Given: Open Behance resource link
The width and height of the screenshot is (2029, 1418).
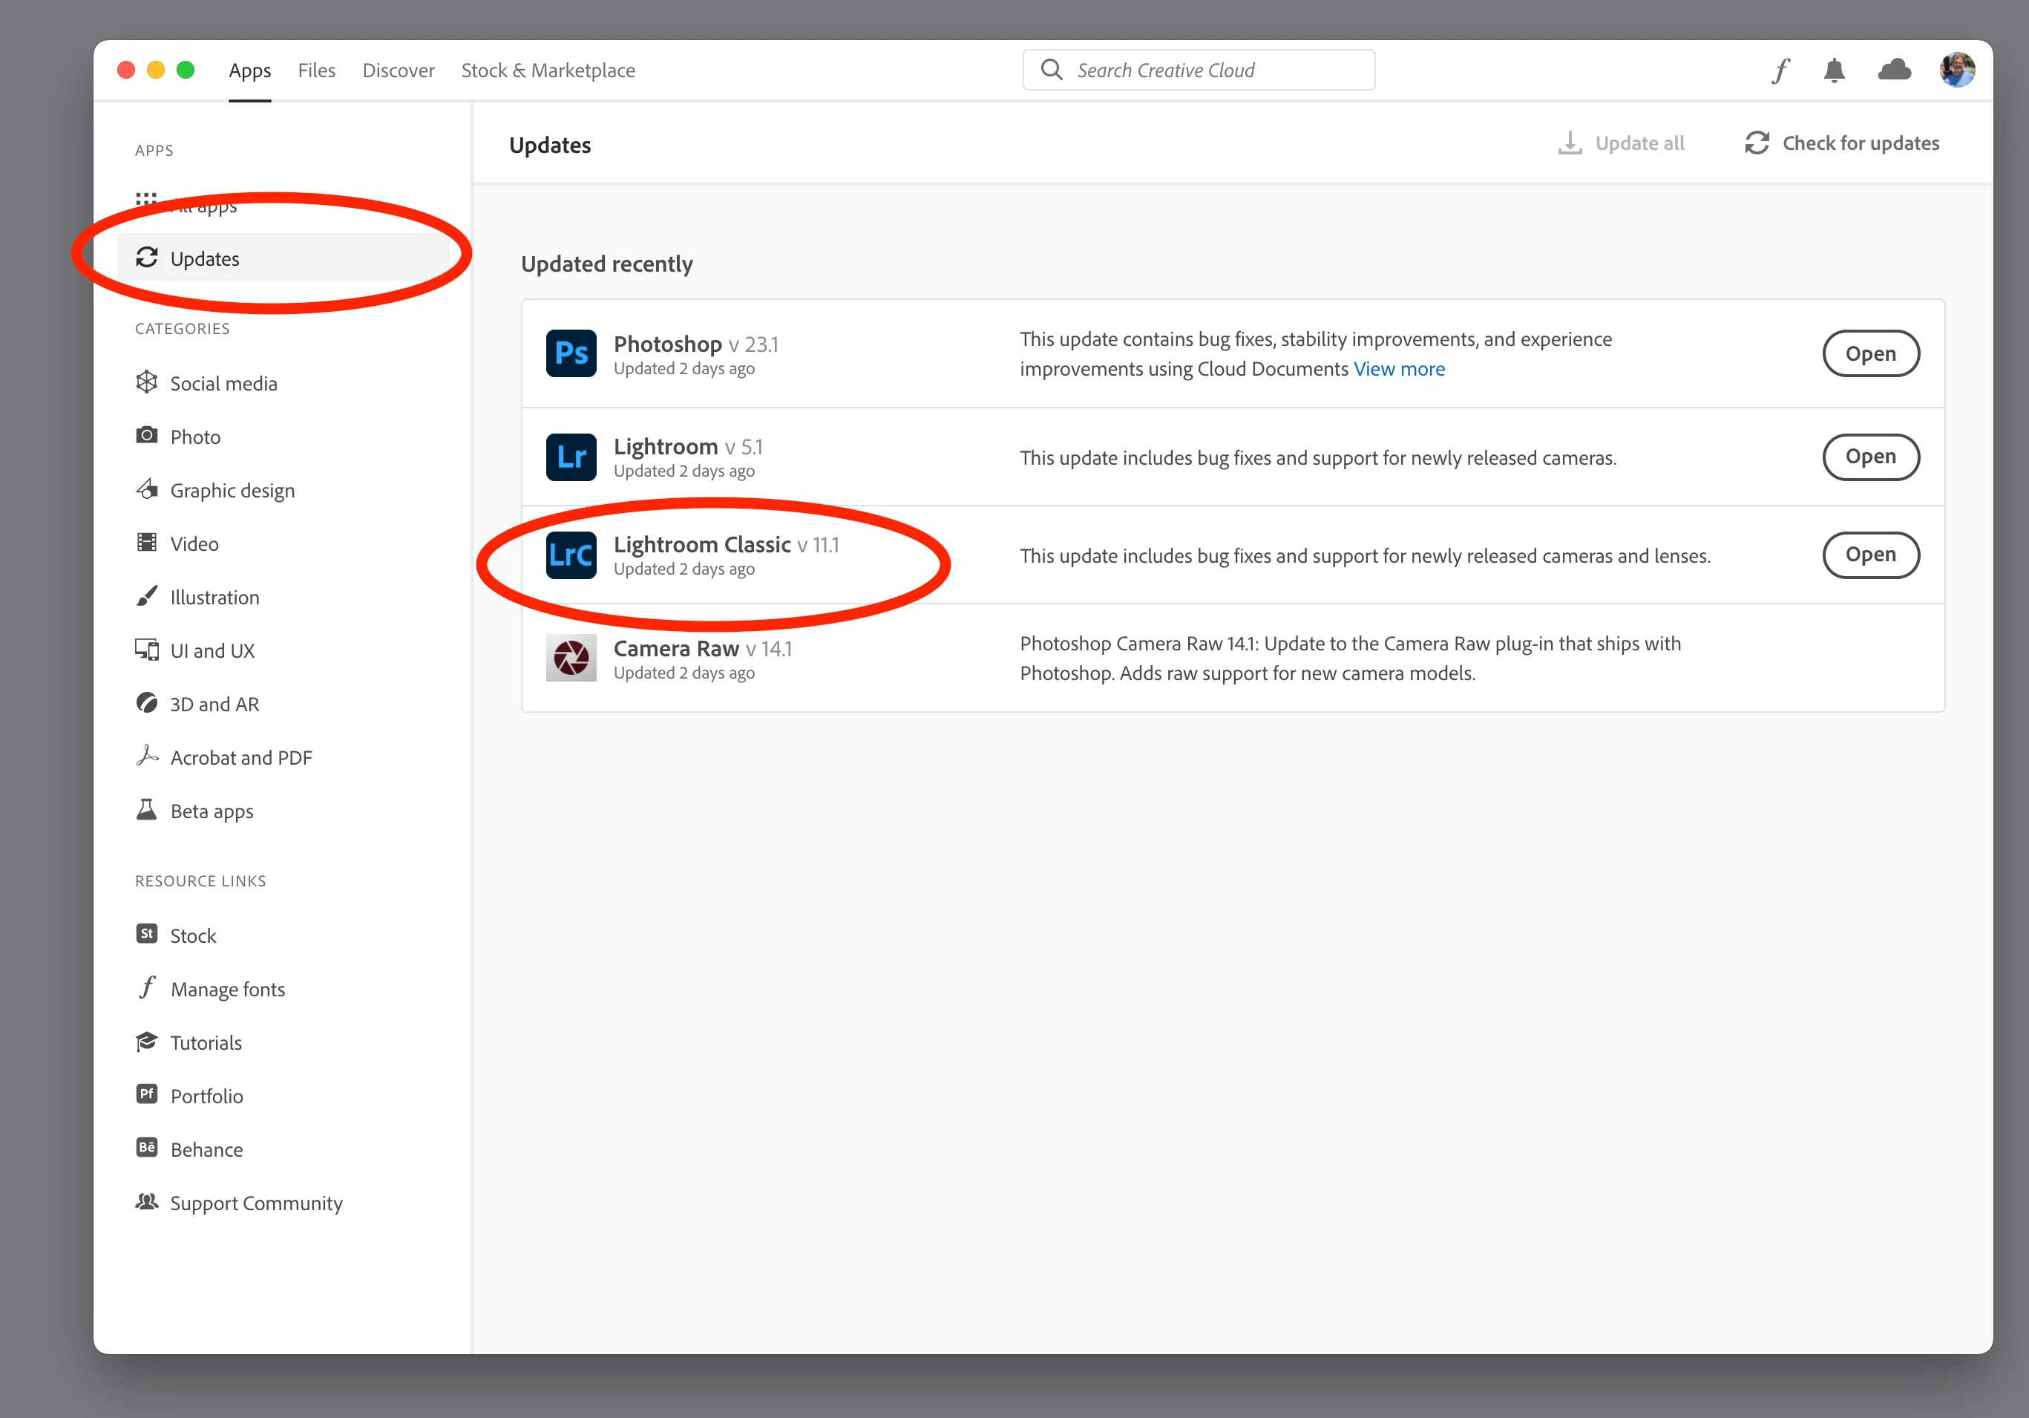Looking at the screenshot, I should (206, 1149).
